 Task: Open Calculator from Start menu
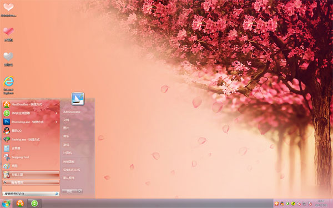click(x=31, y=148)
